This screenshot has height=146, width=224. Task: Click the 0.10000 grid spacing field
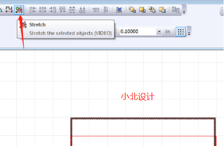[138, 32]
